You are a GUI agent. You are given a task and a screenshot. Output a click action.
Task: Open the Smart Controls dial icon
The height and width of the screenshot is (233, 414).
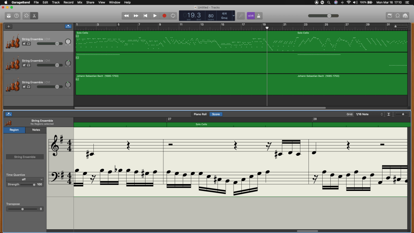pyautogui.click(x=26, y=16)
